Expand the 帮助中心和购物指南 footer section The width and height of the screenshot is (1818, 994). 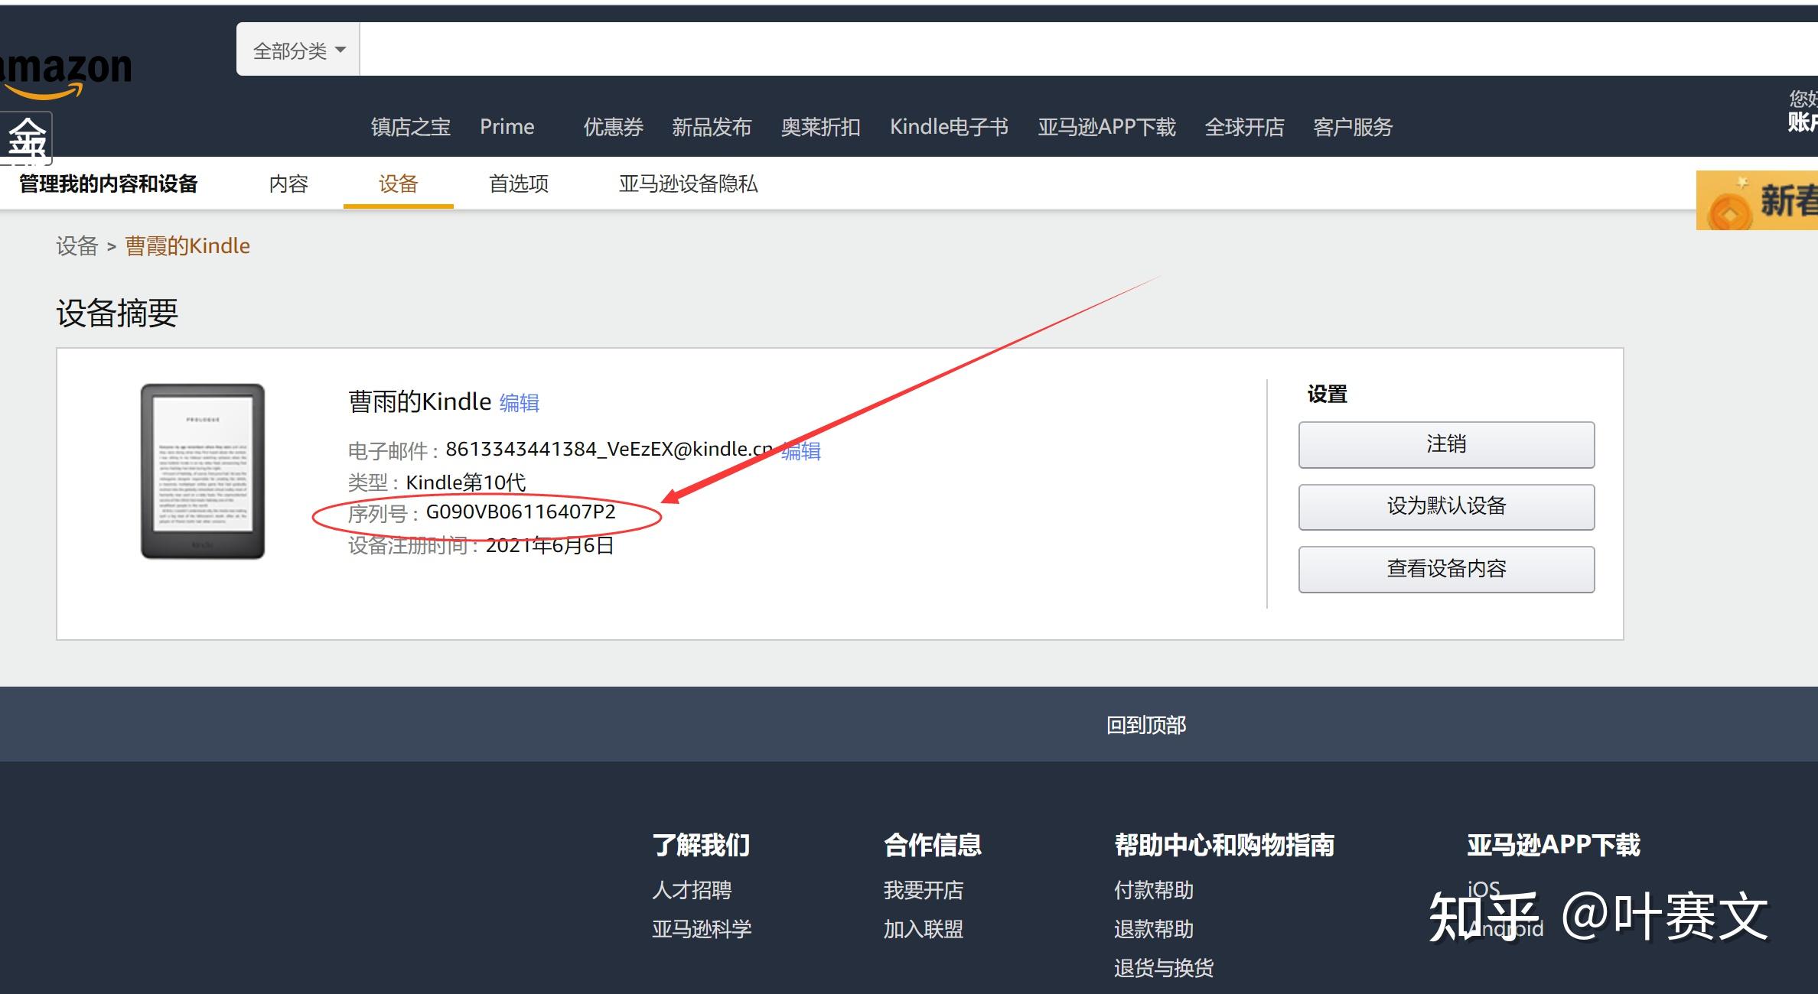(x=1224, y=845)
